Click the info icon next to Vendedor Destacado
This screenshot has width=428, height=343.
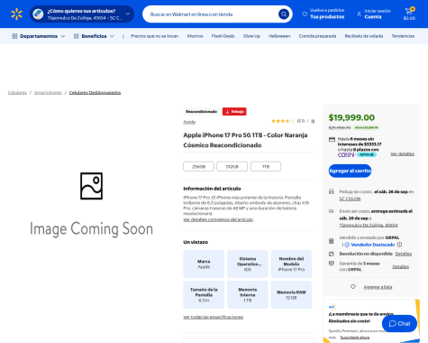coord(399,245)
